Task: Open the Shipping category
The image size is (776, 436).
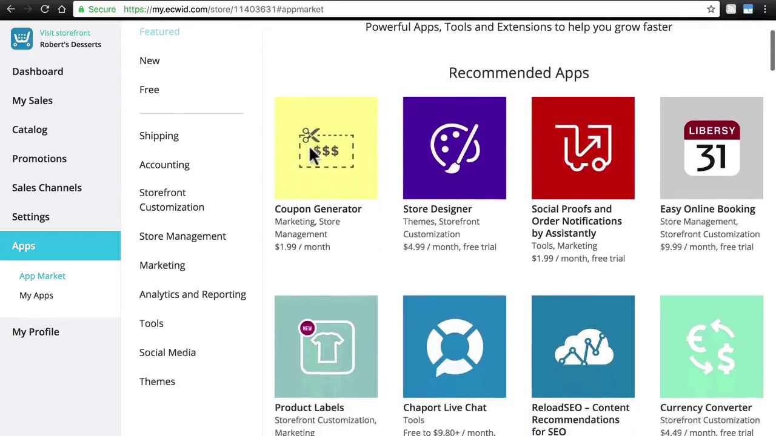Action: [x=159, y=136]
